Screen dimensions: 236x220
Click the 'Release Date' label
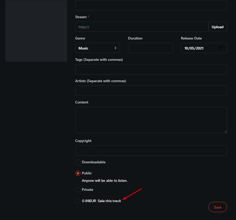191,38
